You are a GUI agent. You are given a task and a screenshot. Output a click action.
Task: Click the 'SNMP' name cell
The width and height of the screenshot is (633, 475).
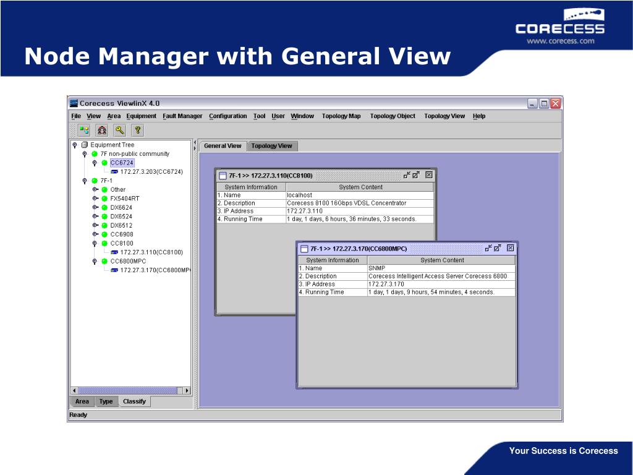coord(441,268)
